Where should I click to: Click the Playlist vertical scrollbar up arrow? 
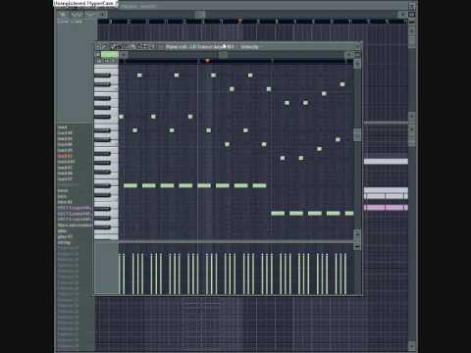point(412,30)
